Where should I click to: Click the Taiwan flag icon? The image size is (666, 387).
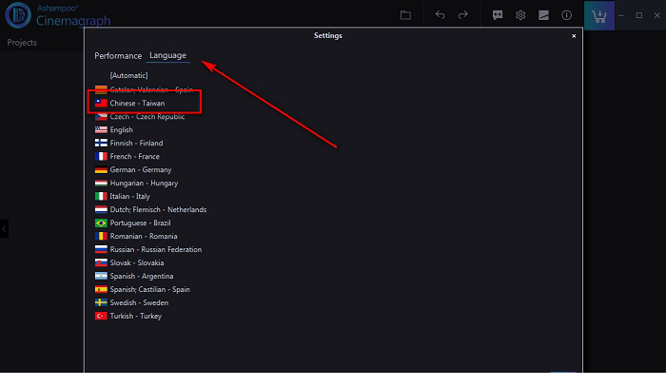pos(101,103)
